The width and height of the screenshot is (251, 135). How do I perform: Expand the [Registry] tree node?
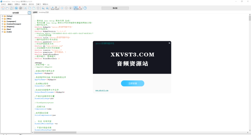3,26
